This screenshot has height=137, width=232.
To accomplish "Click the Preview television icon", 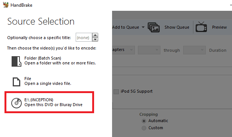I will click(201, 27).
